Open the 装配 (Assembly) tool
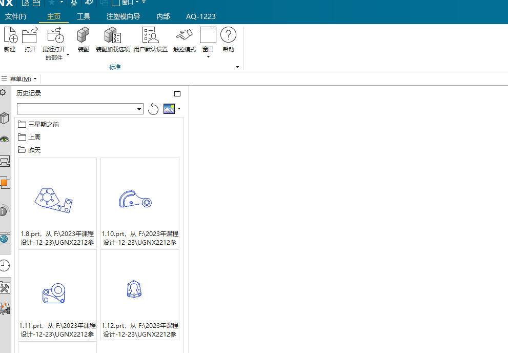508x353 pixels. point(83,36)
